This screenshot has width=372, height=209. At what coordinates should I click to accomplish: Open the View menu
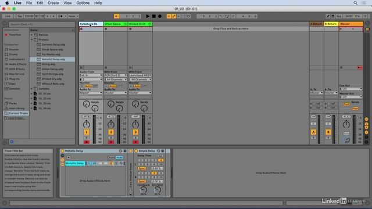tap(67, 3)
